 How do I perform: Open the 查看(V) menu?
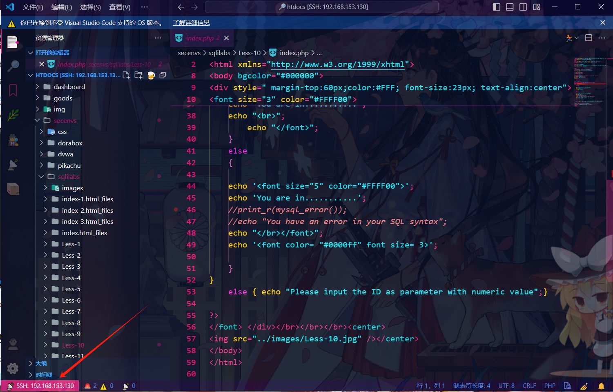tap(120, 7)
